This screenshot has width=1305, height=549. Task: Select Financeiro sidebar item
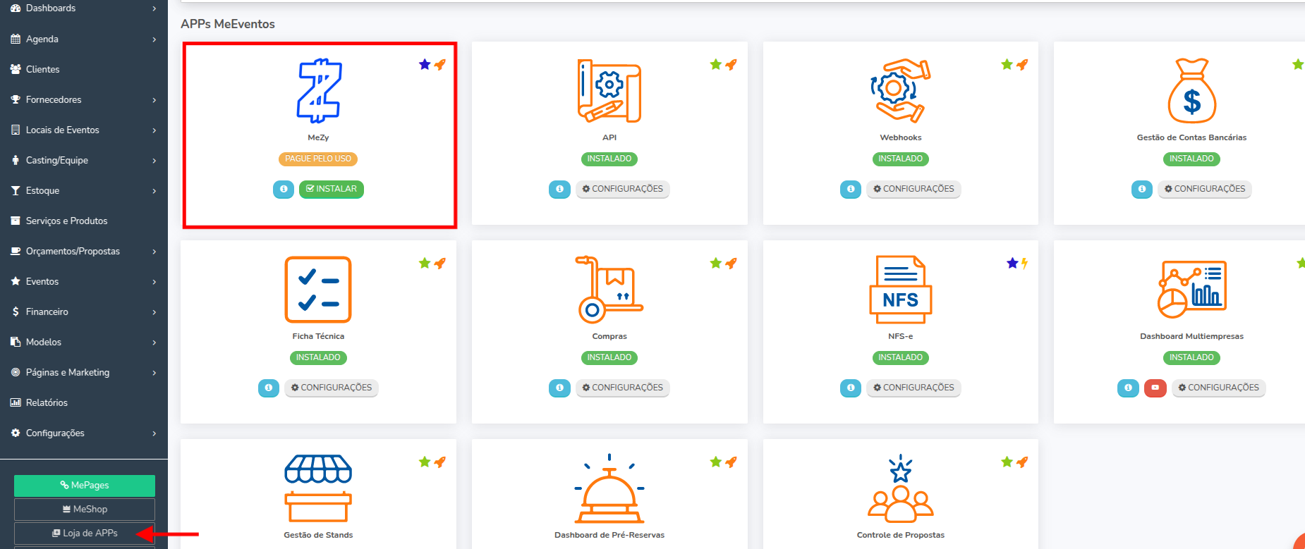[x=84, y=311]
